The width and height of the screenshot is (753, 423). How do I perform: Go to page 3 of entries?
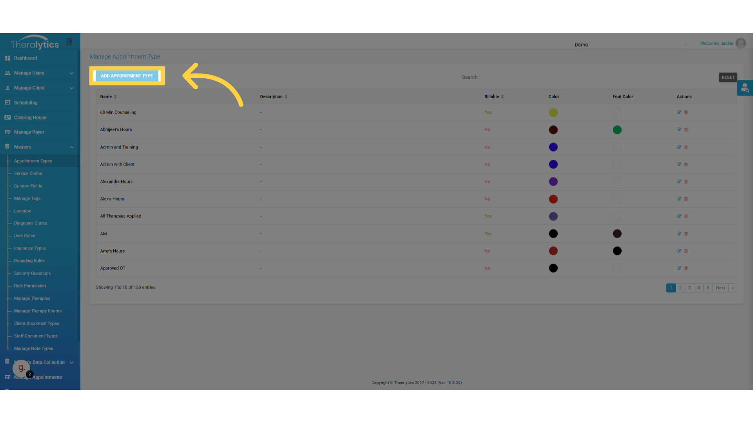689,288
